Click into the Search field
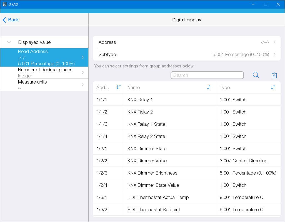Screen dimensions: 285x222 [x=207, y=75]
